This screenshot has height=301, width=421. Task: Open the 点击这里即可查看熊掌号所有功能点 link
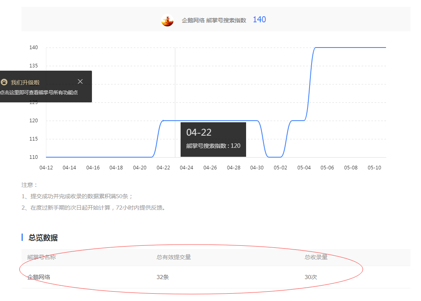[x=39, y=93]
